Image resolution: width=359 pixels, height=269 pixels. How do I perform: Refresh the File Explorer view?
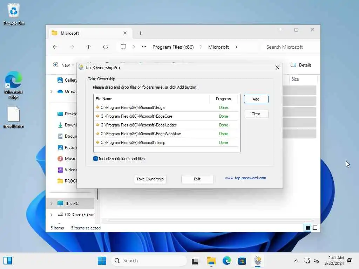[105, 47]
